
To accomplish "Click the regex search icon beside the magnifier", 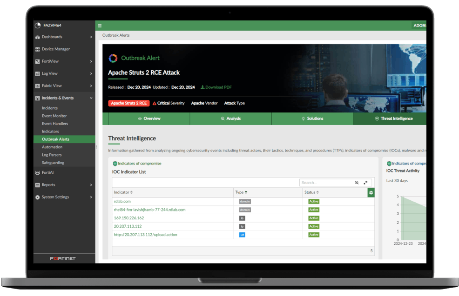I will tap(365, 183).
